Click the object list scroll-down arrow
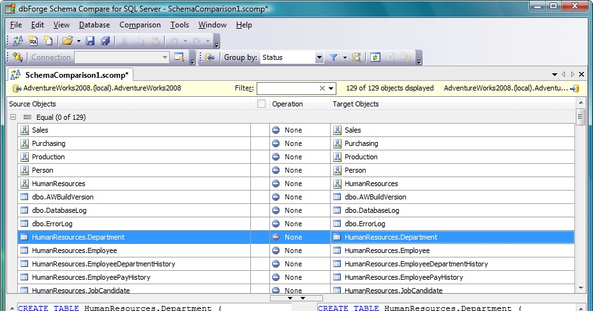 [580, 288]
